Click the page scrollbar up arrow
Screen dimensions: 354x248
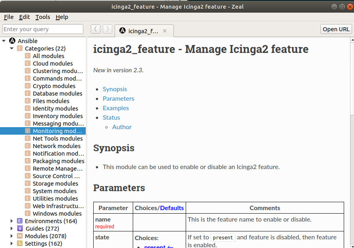352,40
